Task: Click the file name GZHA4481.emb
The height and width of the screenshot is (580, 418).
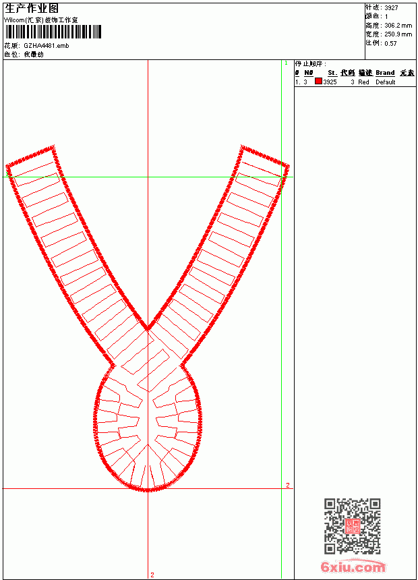Action: (x=47, y=46)
